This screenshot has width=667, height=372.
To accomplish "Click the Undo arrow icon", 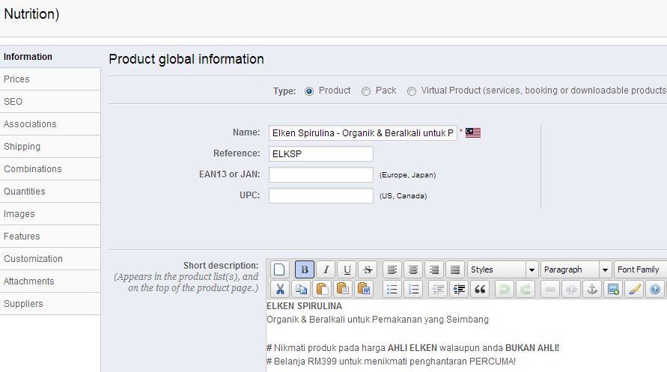I will click(x=505, y=290).
